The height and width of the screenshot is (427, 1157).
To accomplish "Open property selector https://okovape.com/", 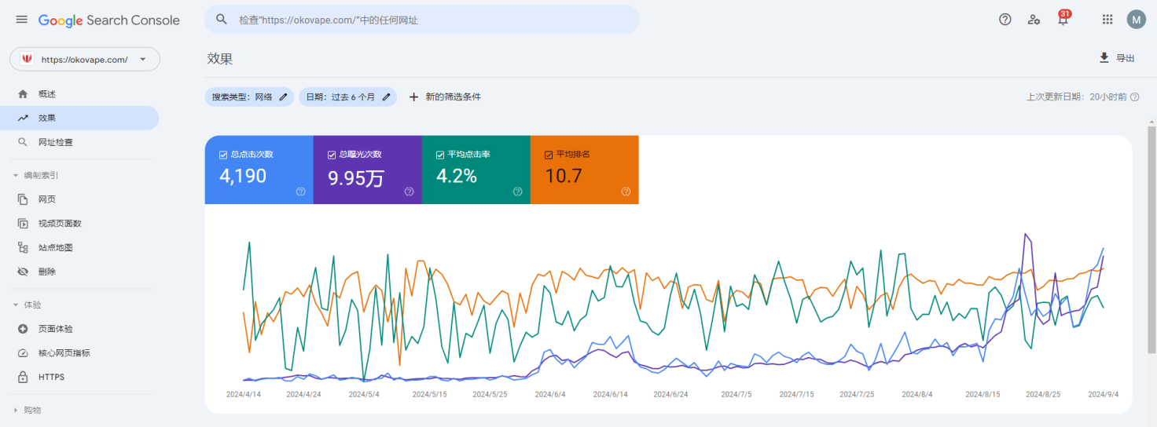I will [85, 59].
